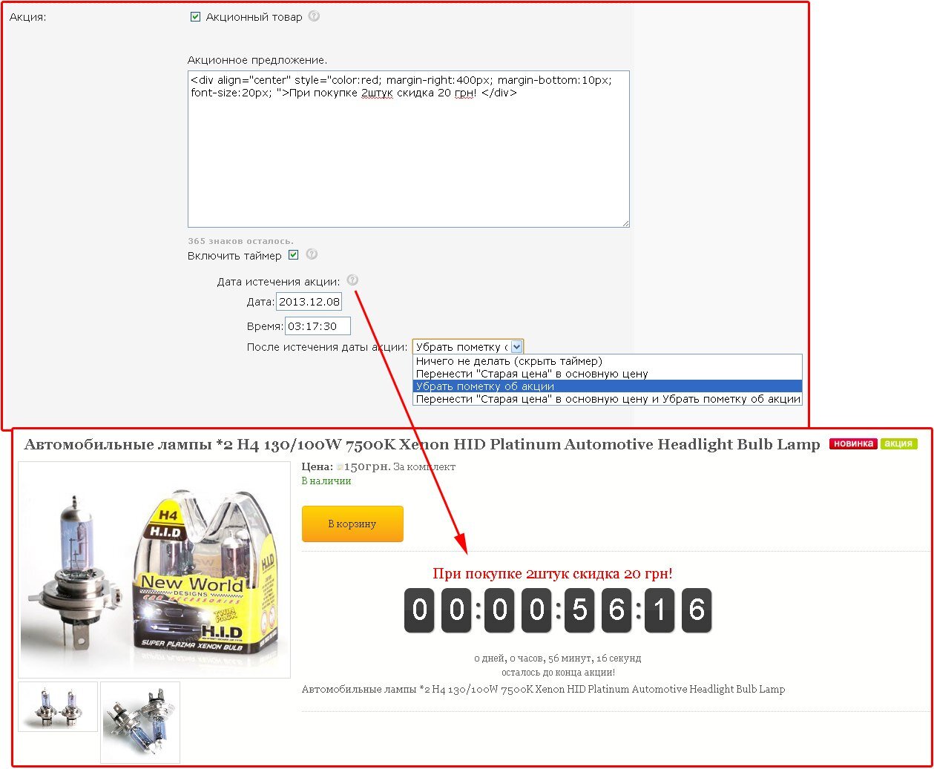Click into the Время input field

click(x=317, y=326)
